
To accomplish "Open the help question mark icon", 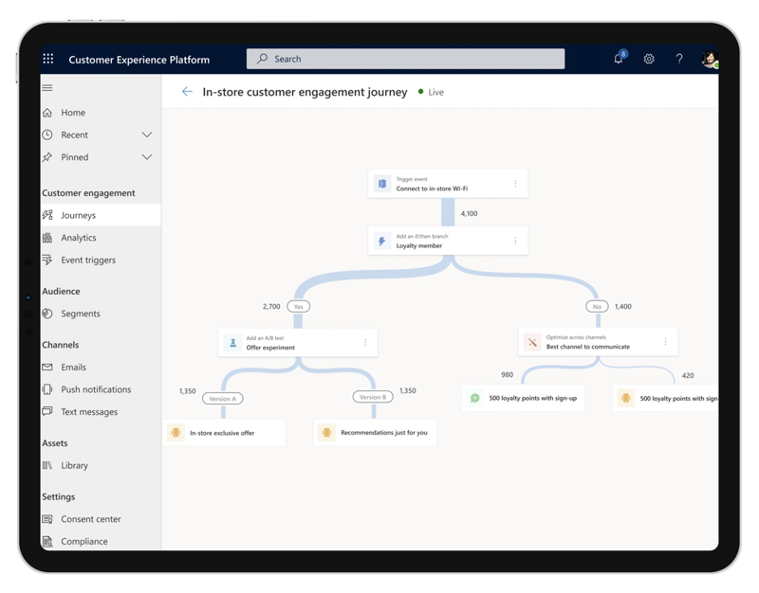I will [679, 59].
